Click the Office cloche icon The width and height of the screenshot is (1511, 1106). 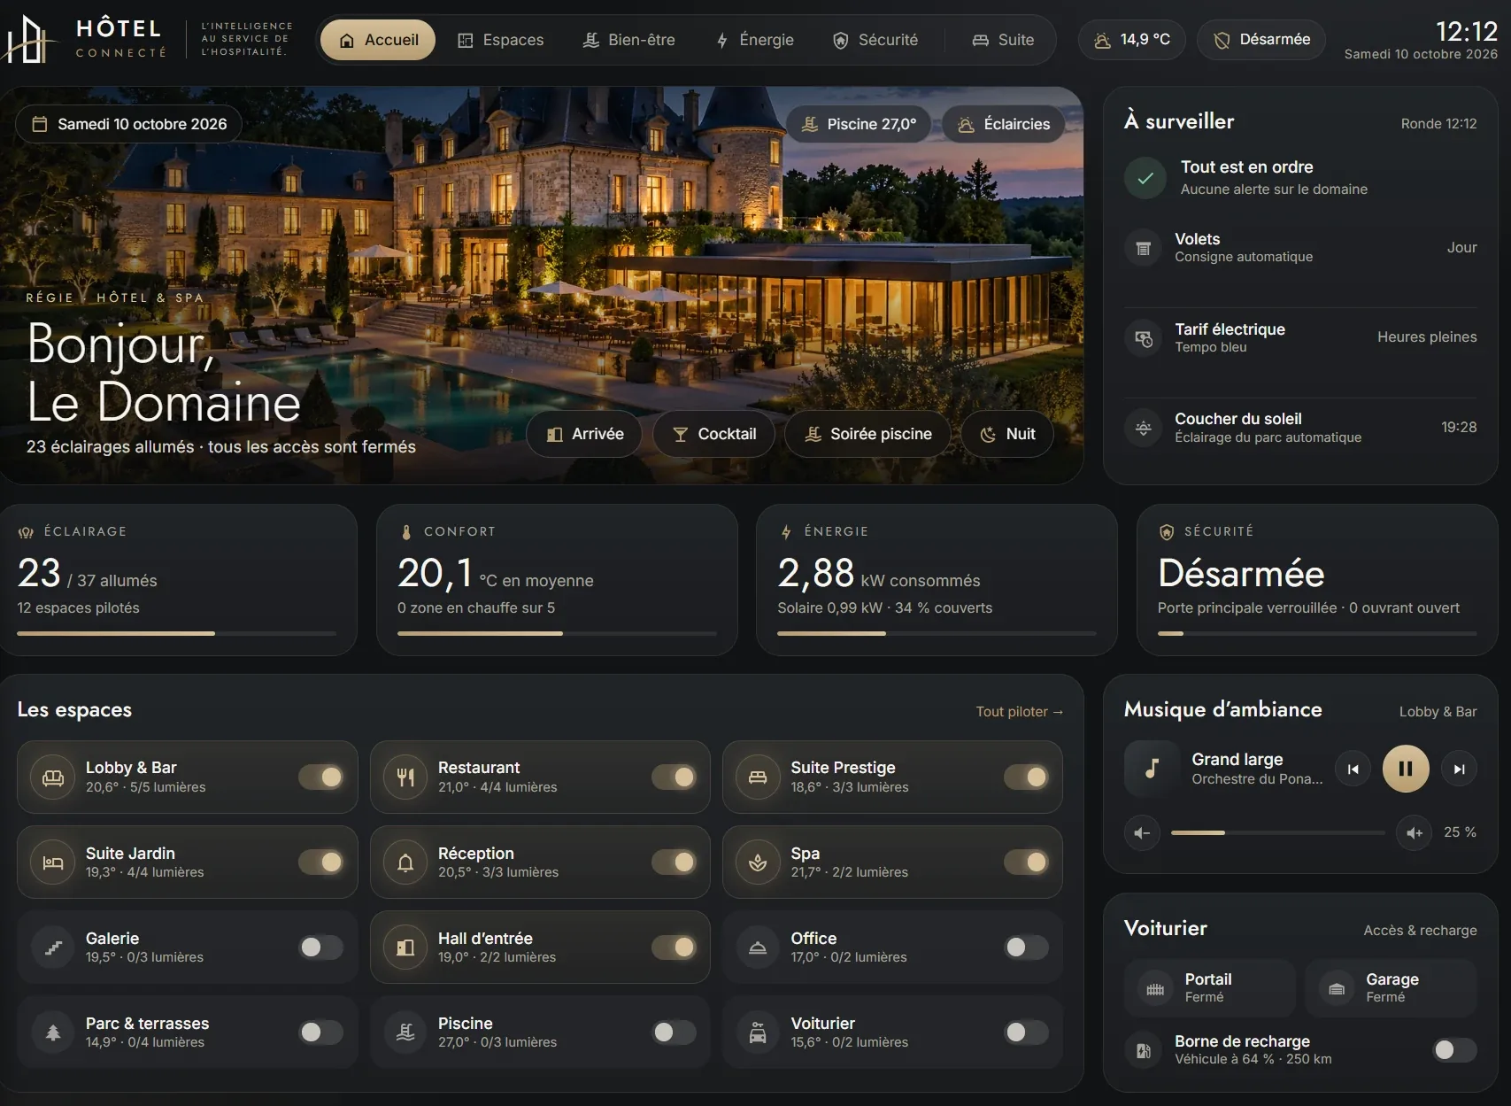point(758,947)
